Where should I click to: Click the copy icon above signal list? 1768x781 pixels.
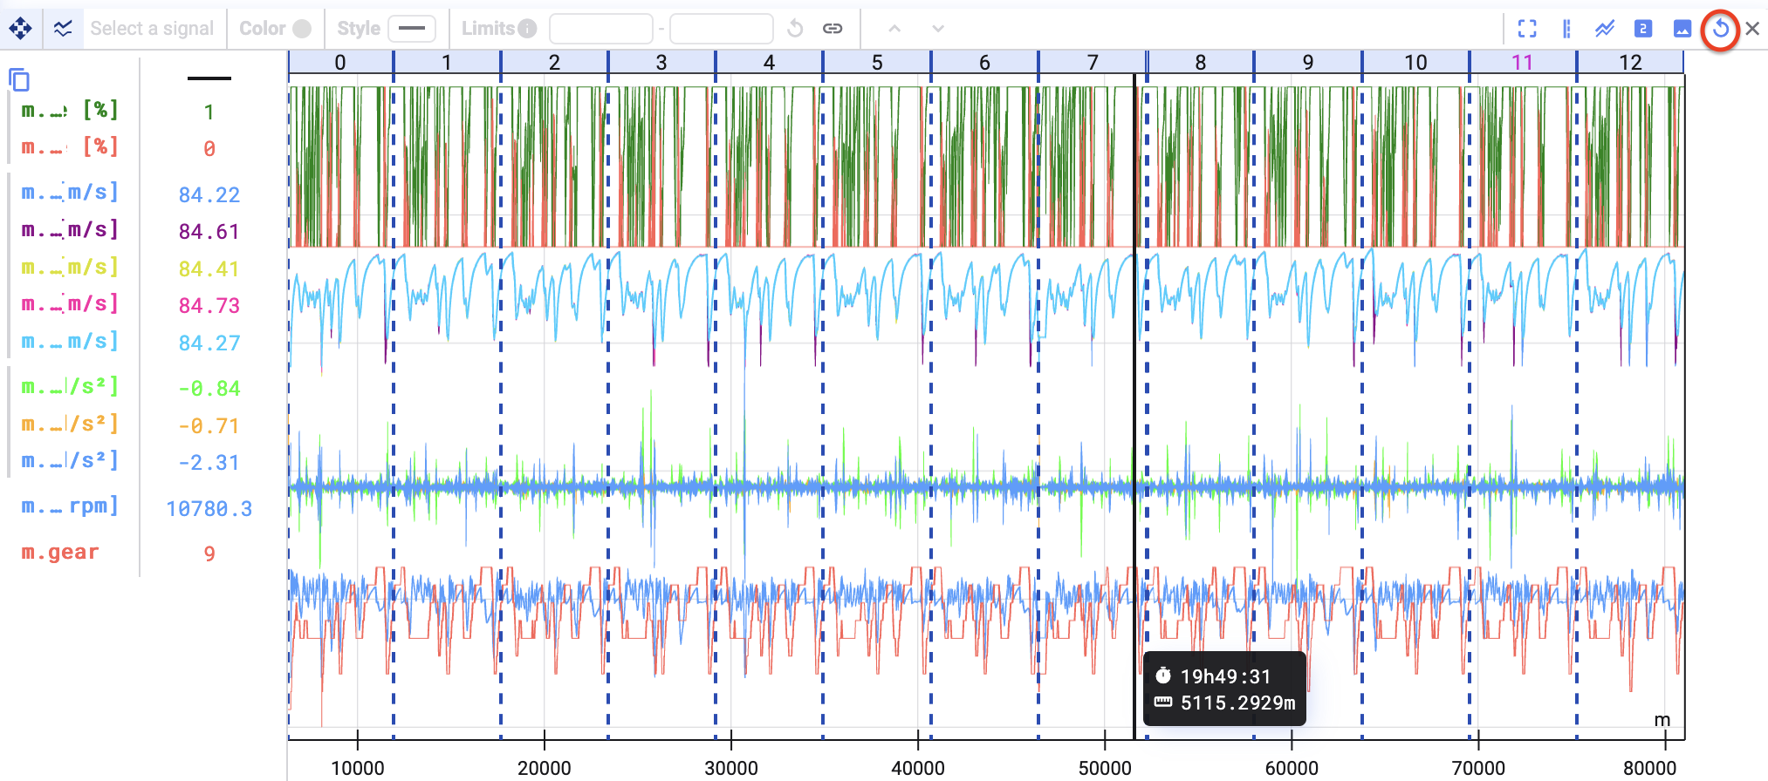[x=19, y=80]
